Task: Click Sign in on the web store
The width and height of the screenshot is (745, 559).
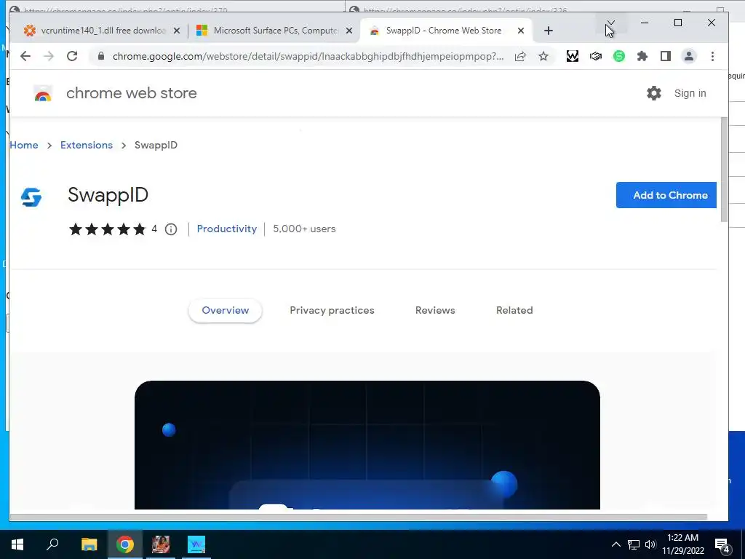Action: [x=690, y=93]
